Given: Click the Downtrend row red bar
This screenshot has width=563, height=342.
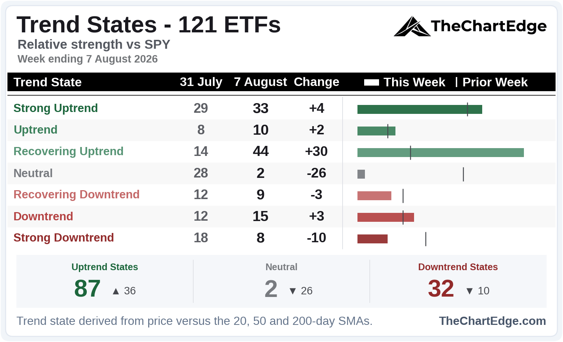Looking at the screenshot, I should (386, 217).
